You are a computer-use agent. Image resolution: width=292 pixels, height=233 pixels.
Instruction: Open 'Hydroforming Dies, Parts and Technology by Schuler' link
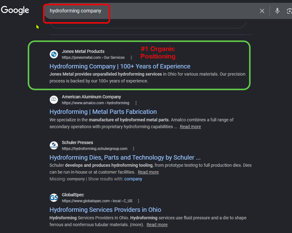click(x=125, y=157)
